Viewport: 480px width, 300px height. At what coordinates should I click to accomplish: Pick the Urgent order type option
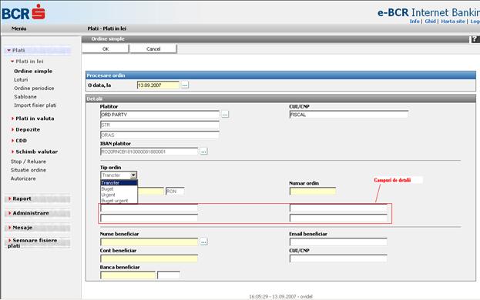click(109, 195)
